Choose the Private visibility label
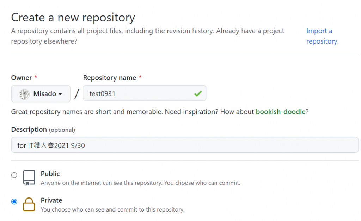 point(51,200)
